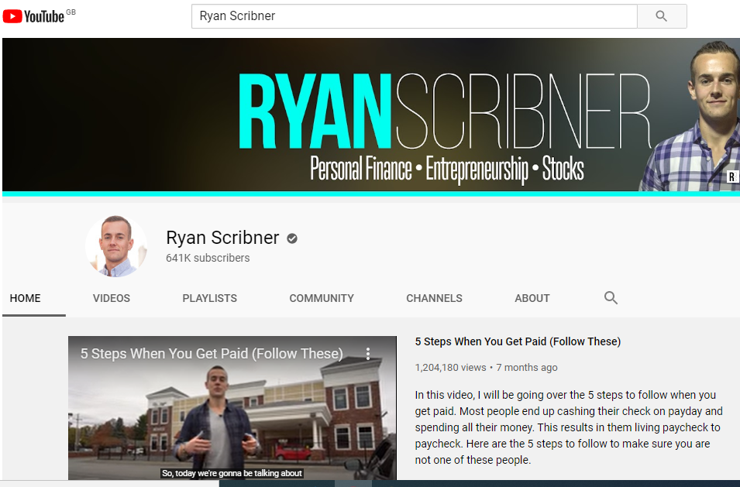Click the GB country code next to logo

pyautogui.click(x=71, y=12)
